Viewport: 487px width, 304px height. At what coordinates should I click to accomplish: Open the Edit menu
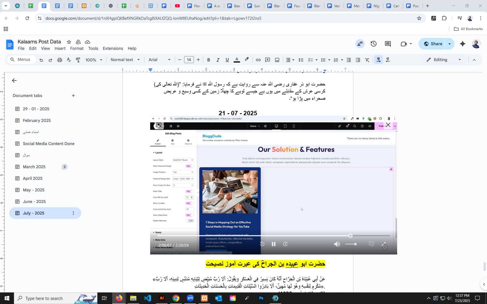coord(33,48)
